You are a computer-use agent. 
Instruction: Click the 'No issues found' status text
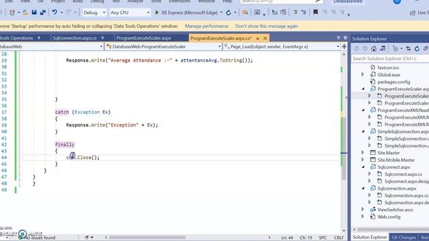click(x=40, y=238)
